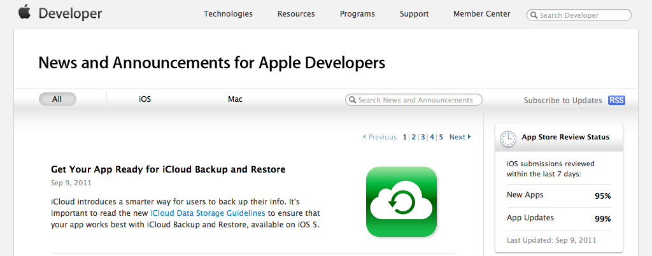Image resolution: width=652 pixels, height=256 pixels.
Task: Open iCloud Data Storage Guidelines link
Action: [208, 213]
